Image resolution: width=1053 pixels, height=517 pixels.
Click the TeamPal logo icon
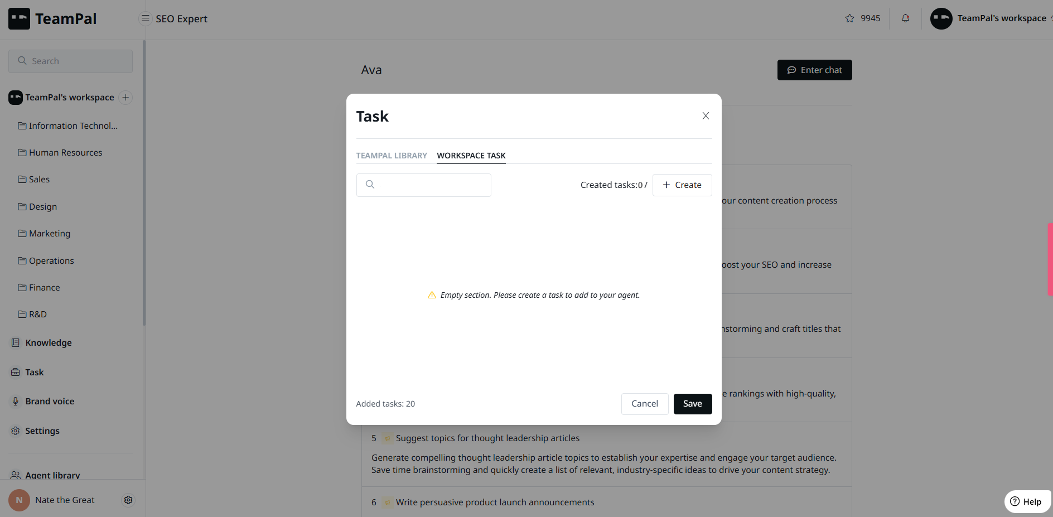(x=19, y=18)
